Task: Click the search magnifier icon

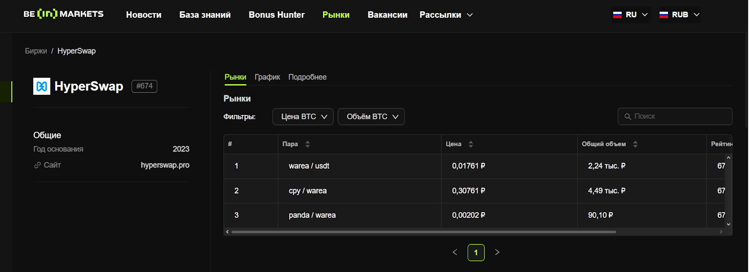Action: 628,116
